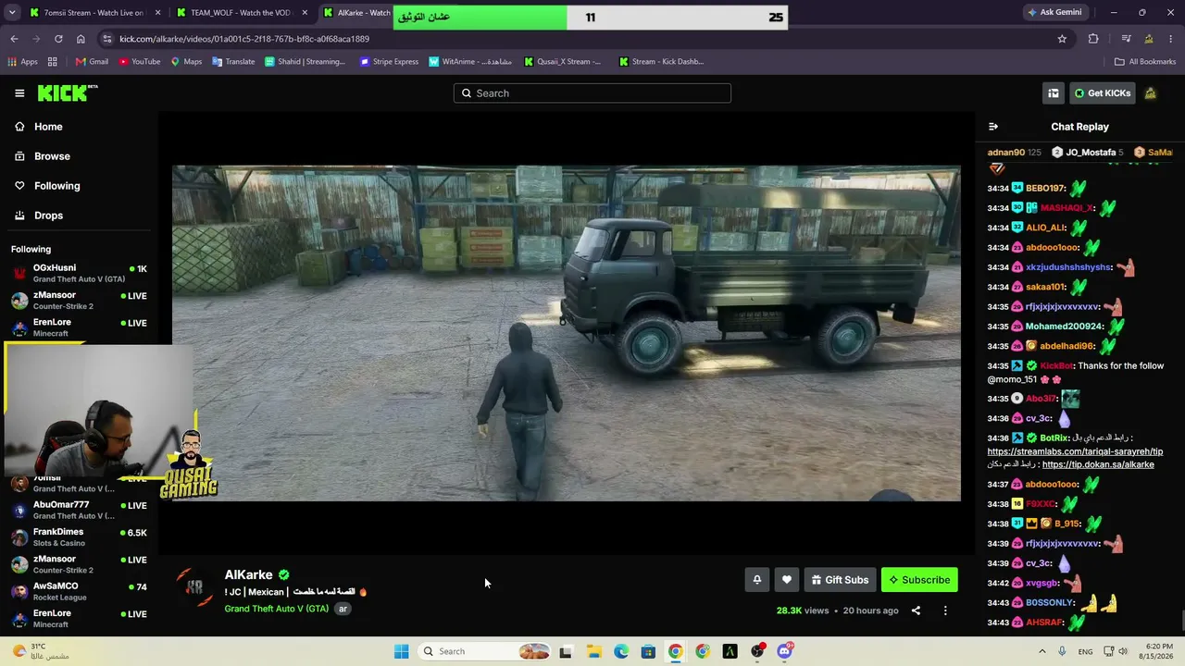This screenshot has width=1185, height=666.
Task: Click the Gift Subs button
Action: click(840, 580)
